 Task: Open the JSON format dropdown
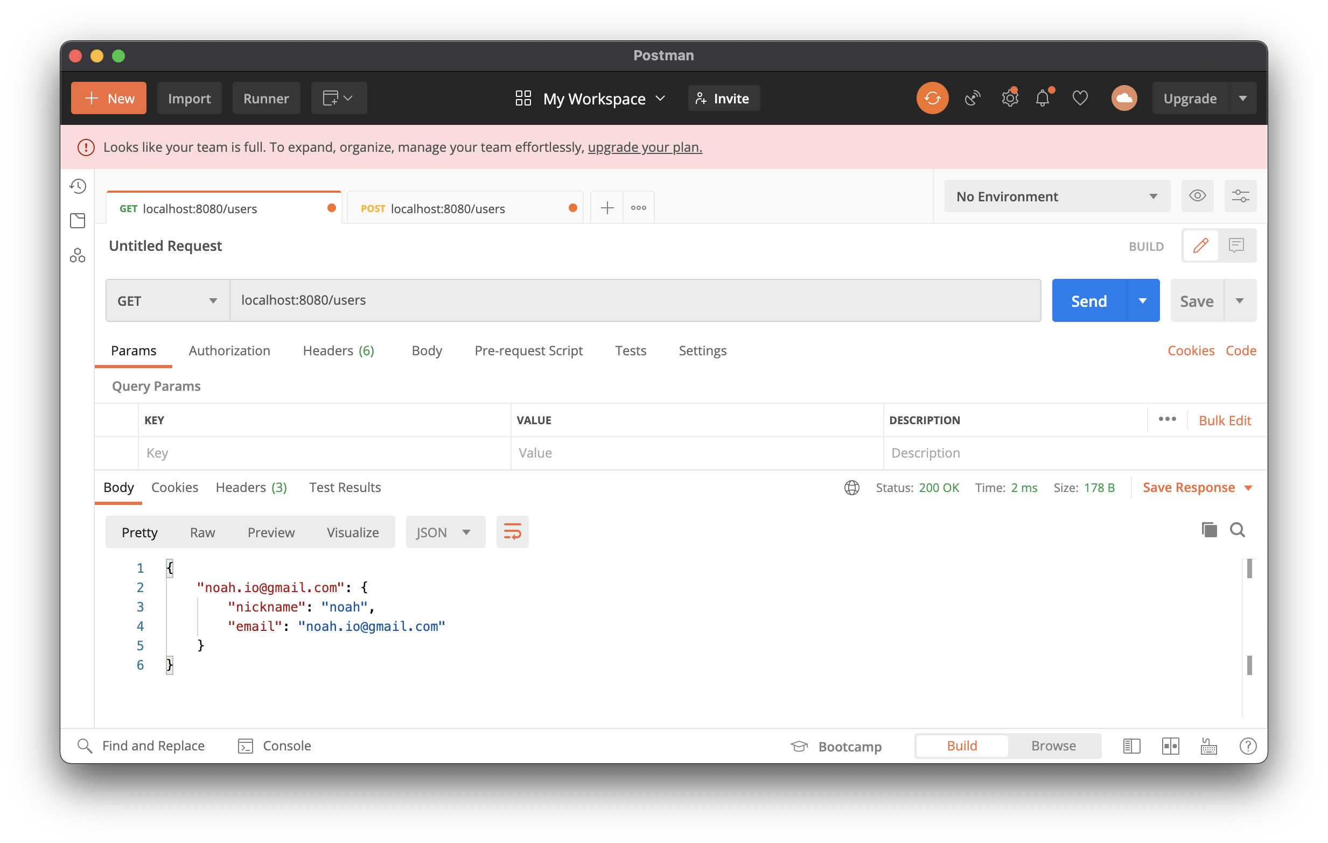[445, 532]
